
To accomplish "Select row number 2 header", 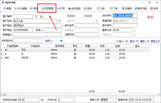I will [2, 54].
